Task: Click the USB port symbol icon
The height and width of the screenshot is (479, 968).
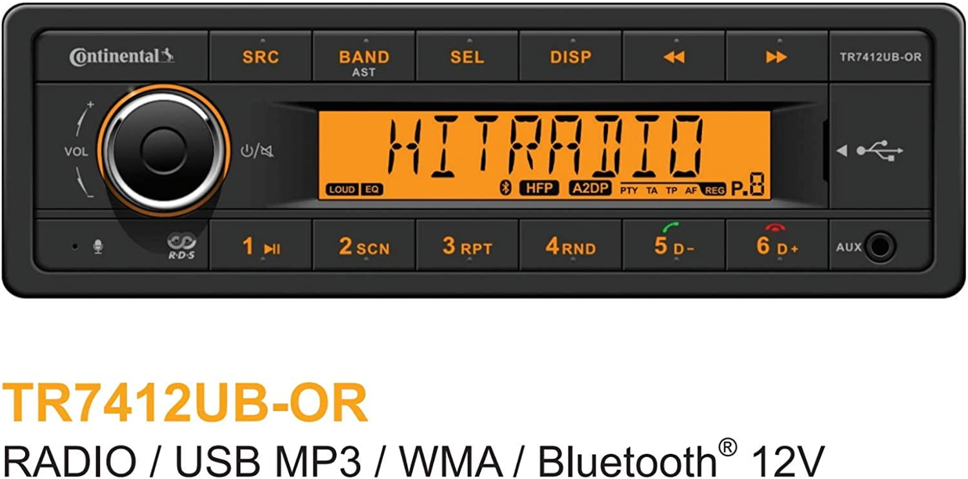Action: 880,151
